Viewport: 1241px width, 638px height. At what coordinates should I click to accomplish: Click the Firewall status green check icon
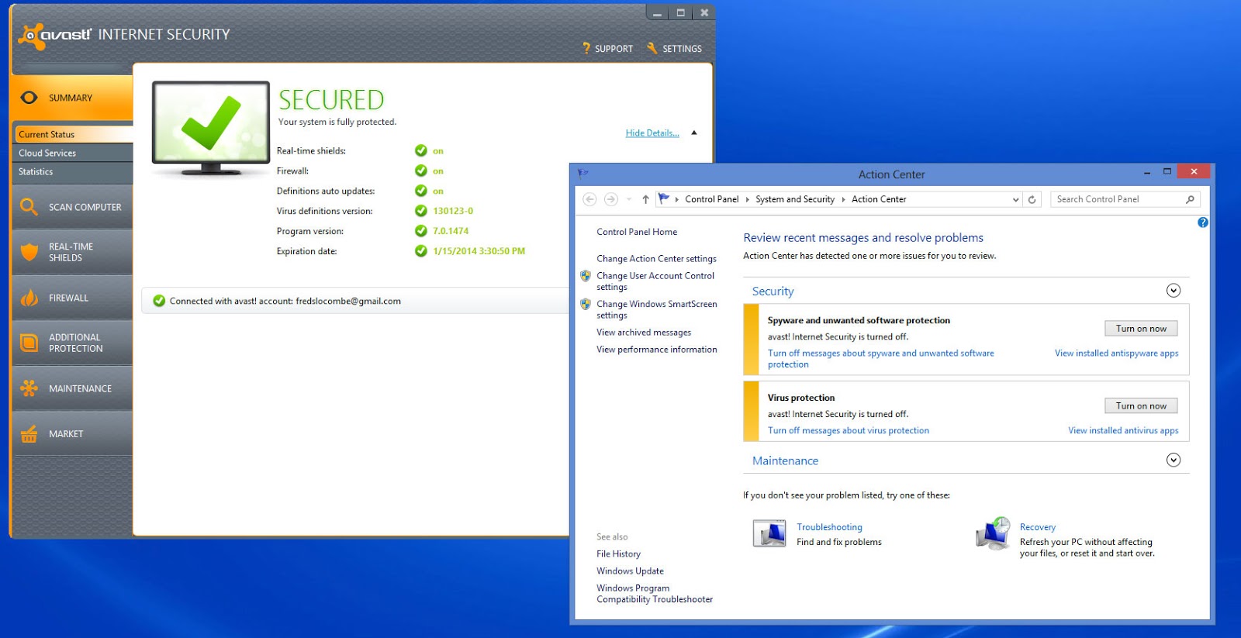click(421, 171)
